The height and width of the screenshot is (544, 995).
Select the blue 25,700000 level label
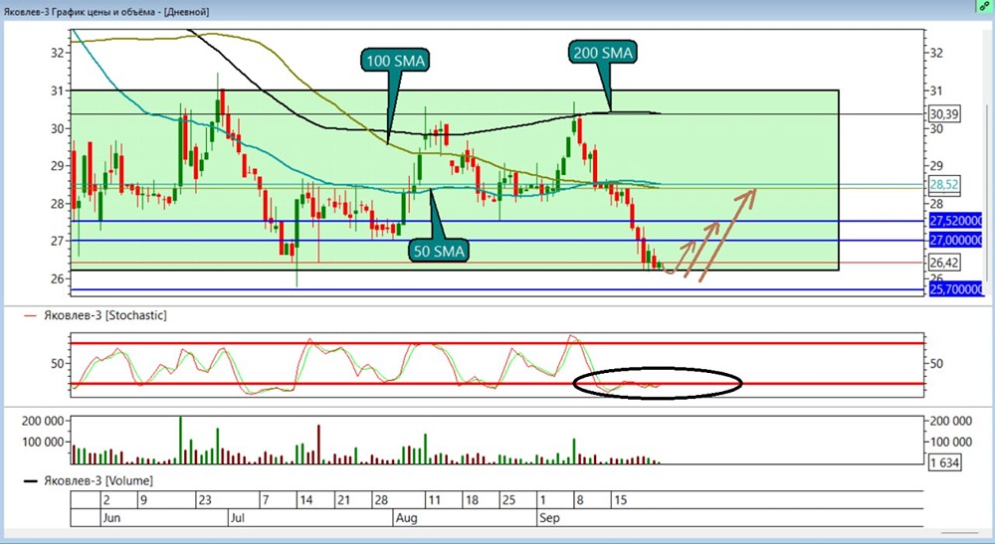(955, 289)
